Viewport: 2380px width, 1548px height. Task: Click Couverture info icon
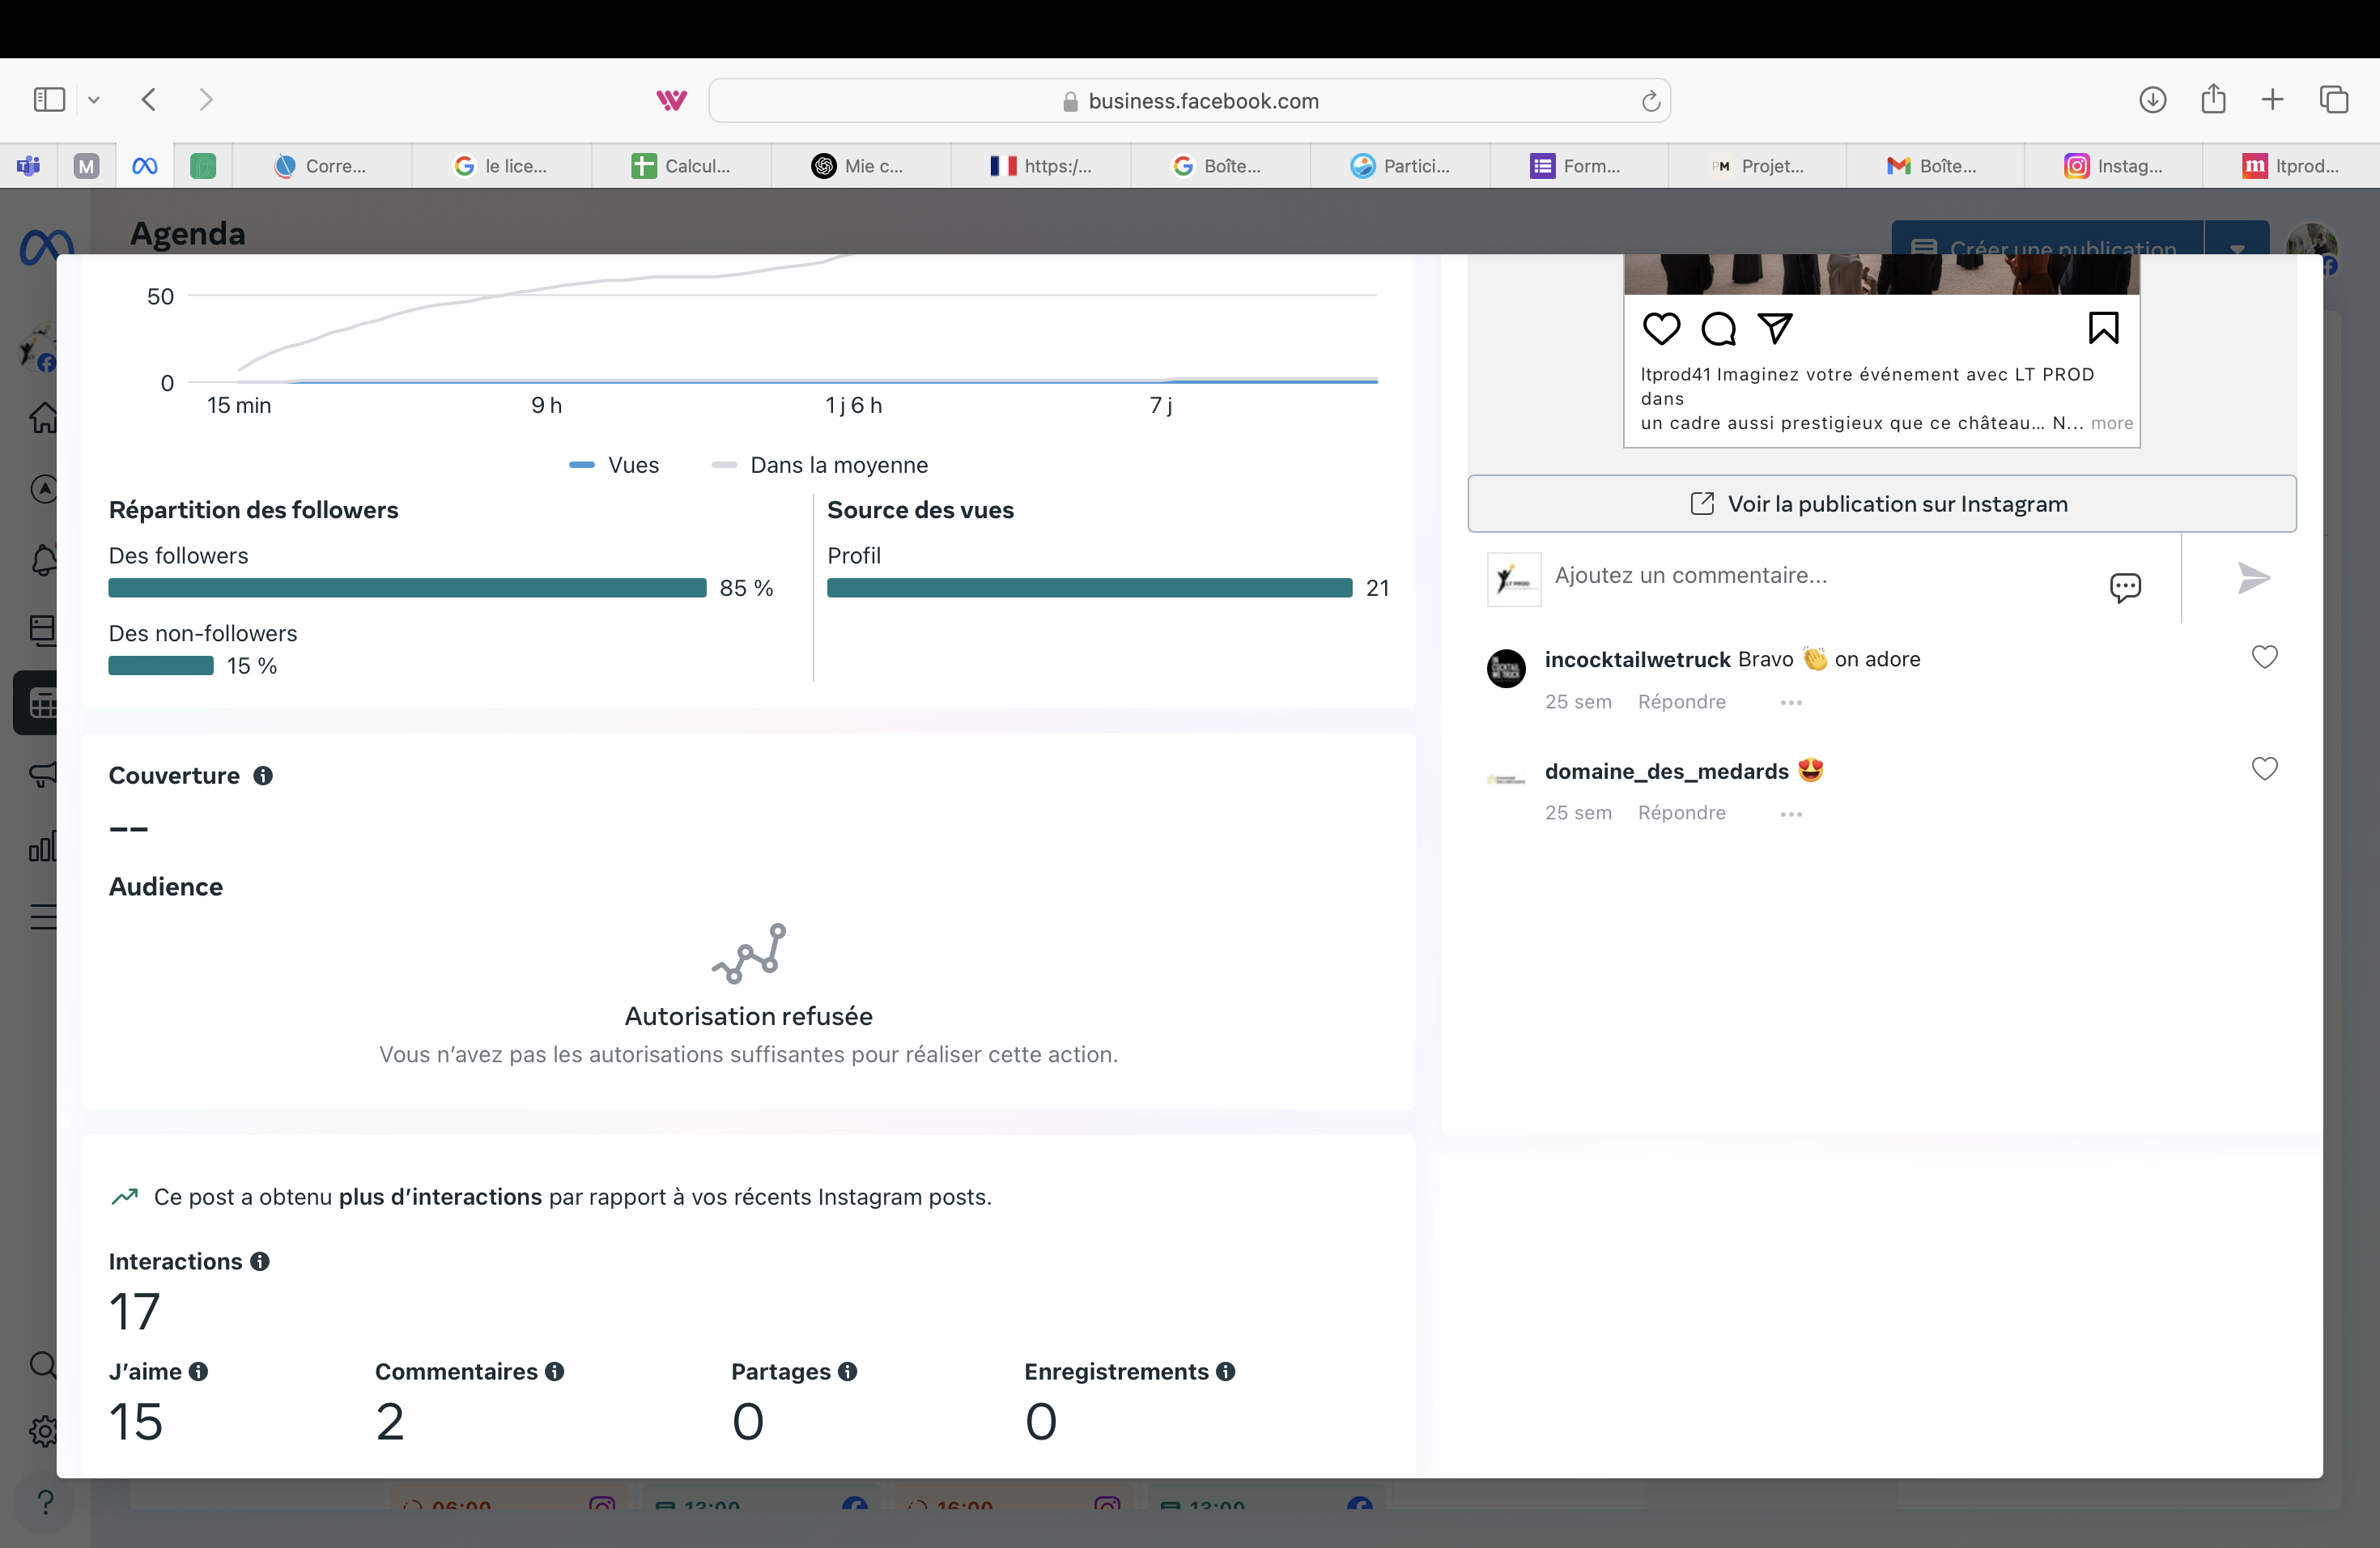pyautogui.click(x=263, y=776)
